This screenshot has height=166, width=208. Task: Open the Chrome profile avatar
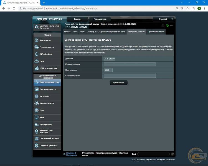tap(199, 9)
